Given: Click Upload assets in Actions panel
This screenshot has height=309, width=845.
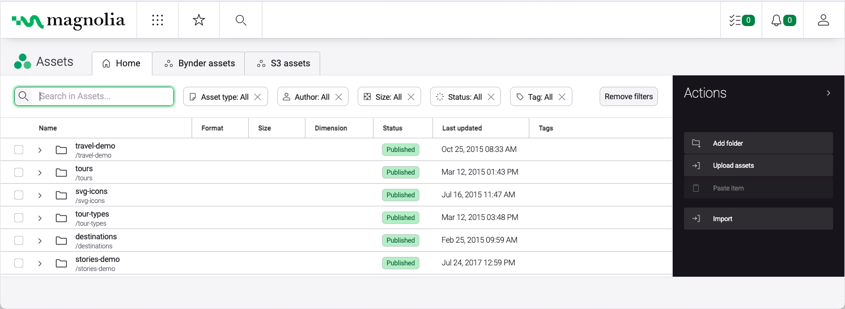Looking at the screenshot, I should 733,166.
